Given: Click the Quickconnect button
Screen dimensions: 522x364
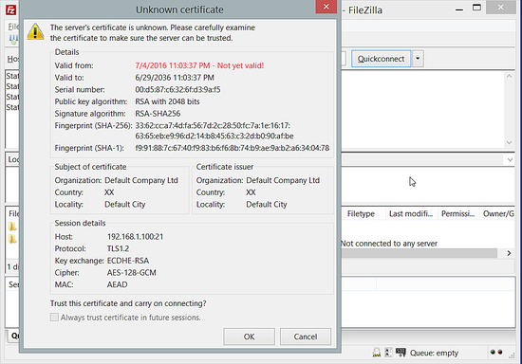Looking at the screenshot, I should (381, 59).
